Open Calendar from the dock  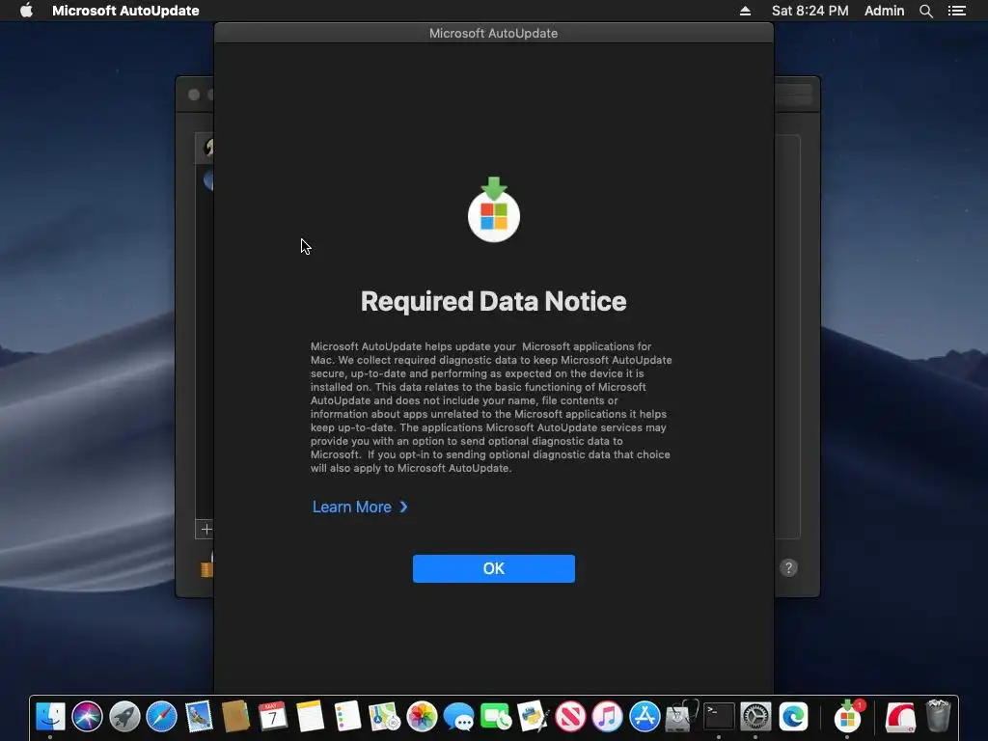tap(273, 717)
